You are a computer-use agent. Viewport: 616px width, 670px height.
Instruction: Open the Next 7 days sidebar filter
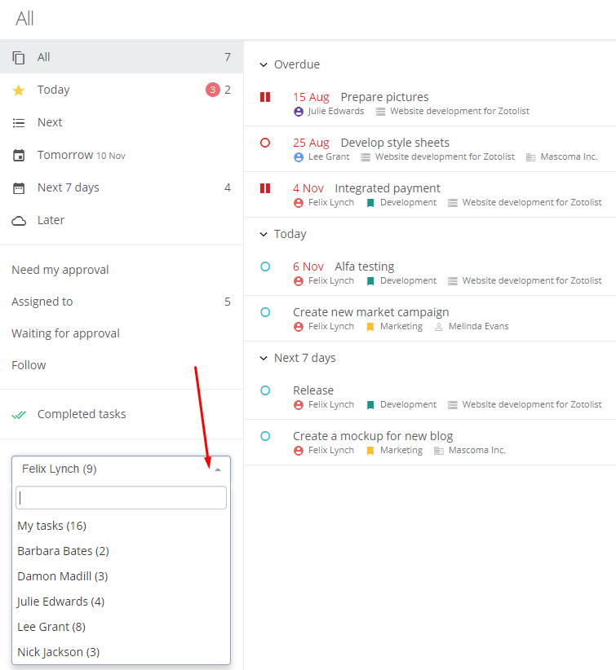122,187
